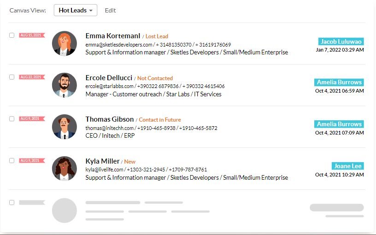Screen dimensions: 376x235
Task: Click the Amelia Burrows tag on Ercole's row
Action: tap(339, 82)
